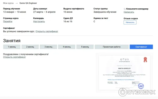Open 'Открыть сертификат' link beside 'Вы успешно завершили курс'
This screenshot has width=158, height=99.
47,31
